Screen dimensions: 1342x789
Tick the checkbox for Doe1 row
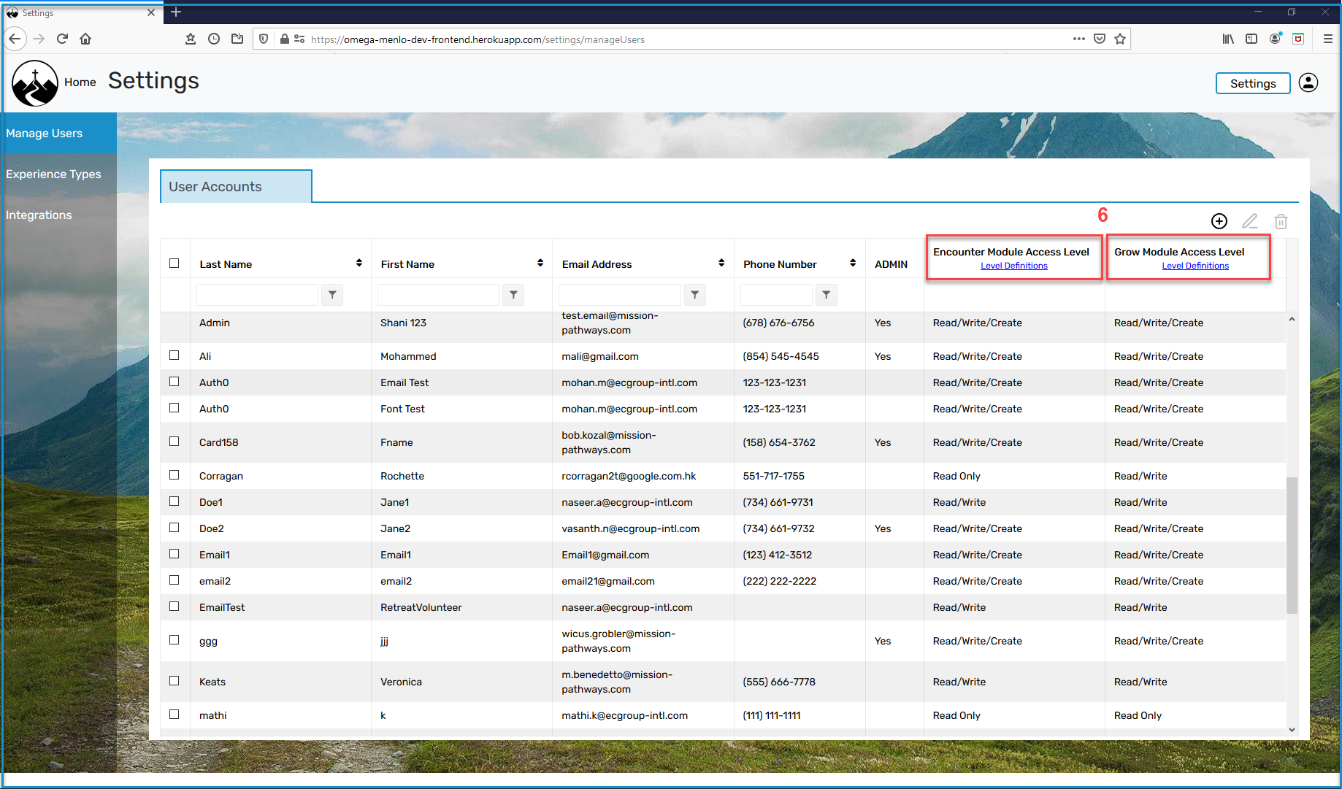point(174,501)
